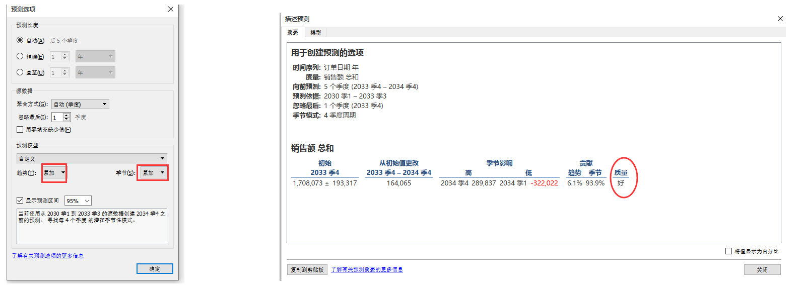Select the 自动(A) forecast length radio button
The height and width of the screenshot is (291, 803).
tap(20, 40)
